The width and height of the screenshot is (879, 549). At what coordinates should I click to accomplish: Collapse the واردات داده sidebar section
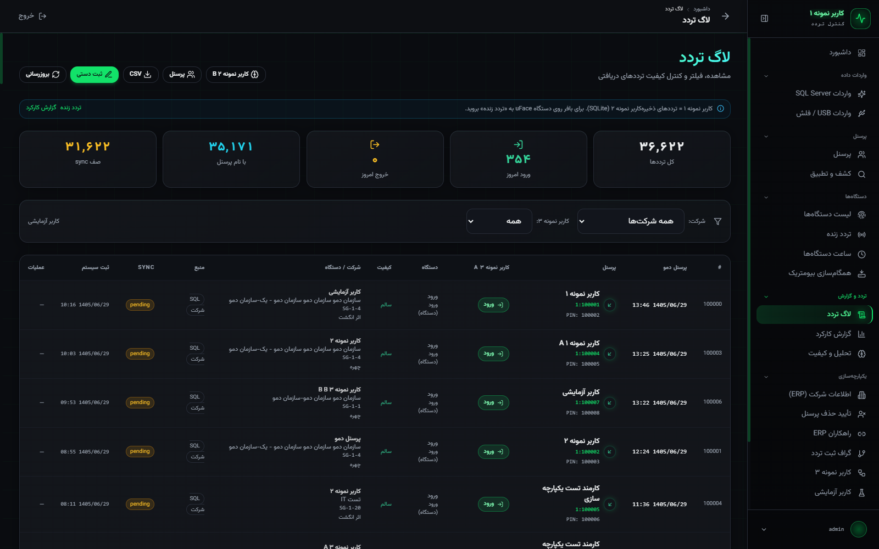pos(766,76)
